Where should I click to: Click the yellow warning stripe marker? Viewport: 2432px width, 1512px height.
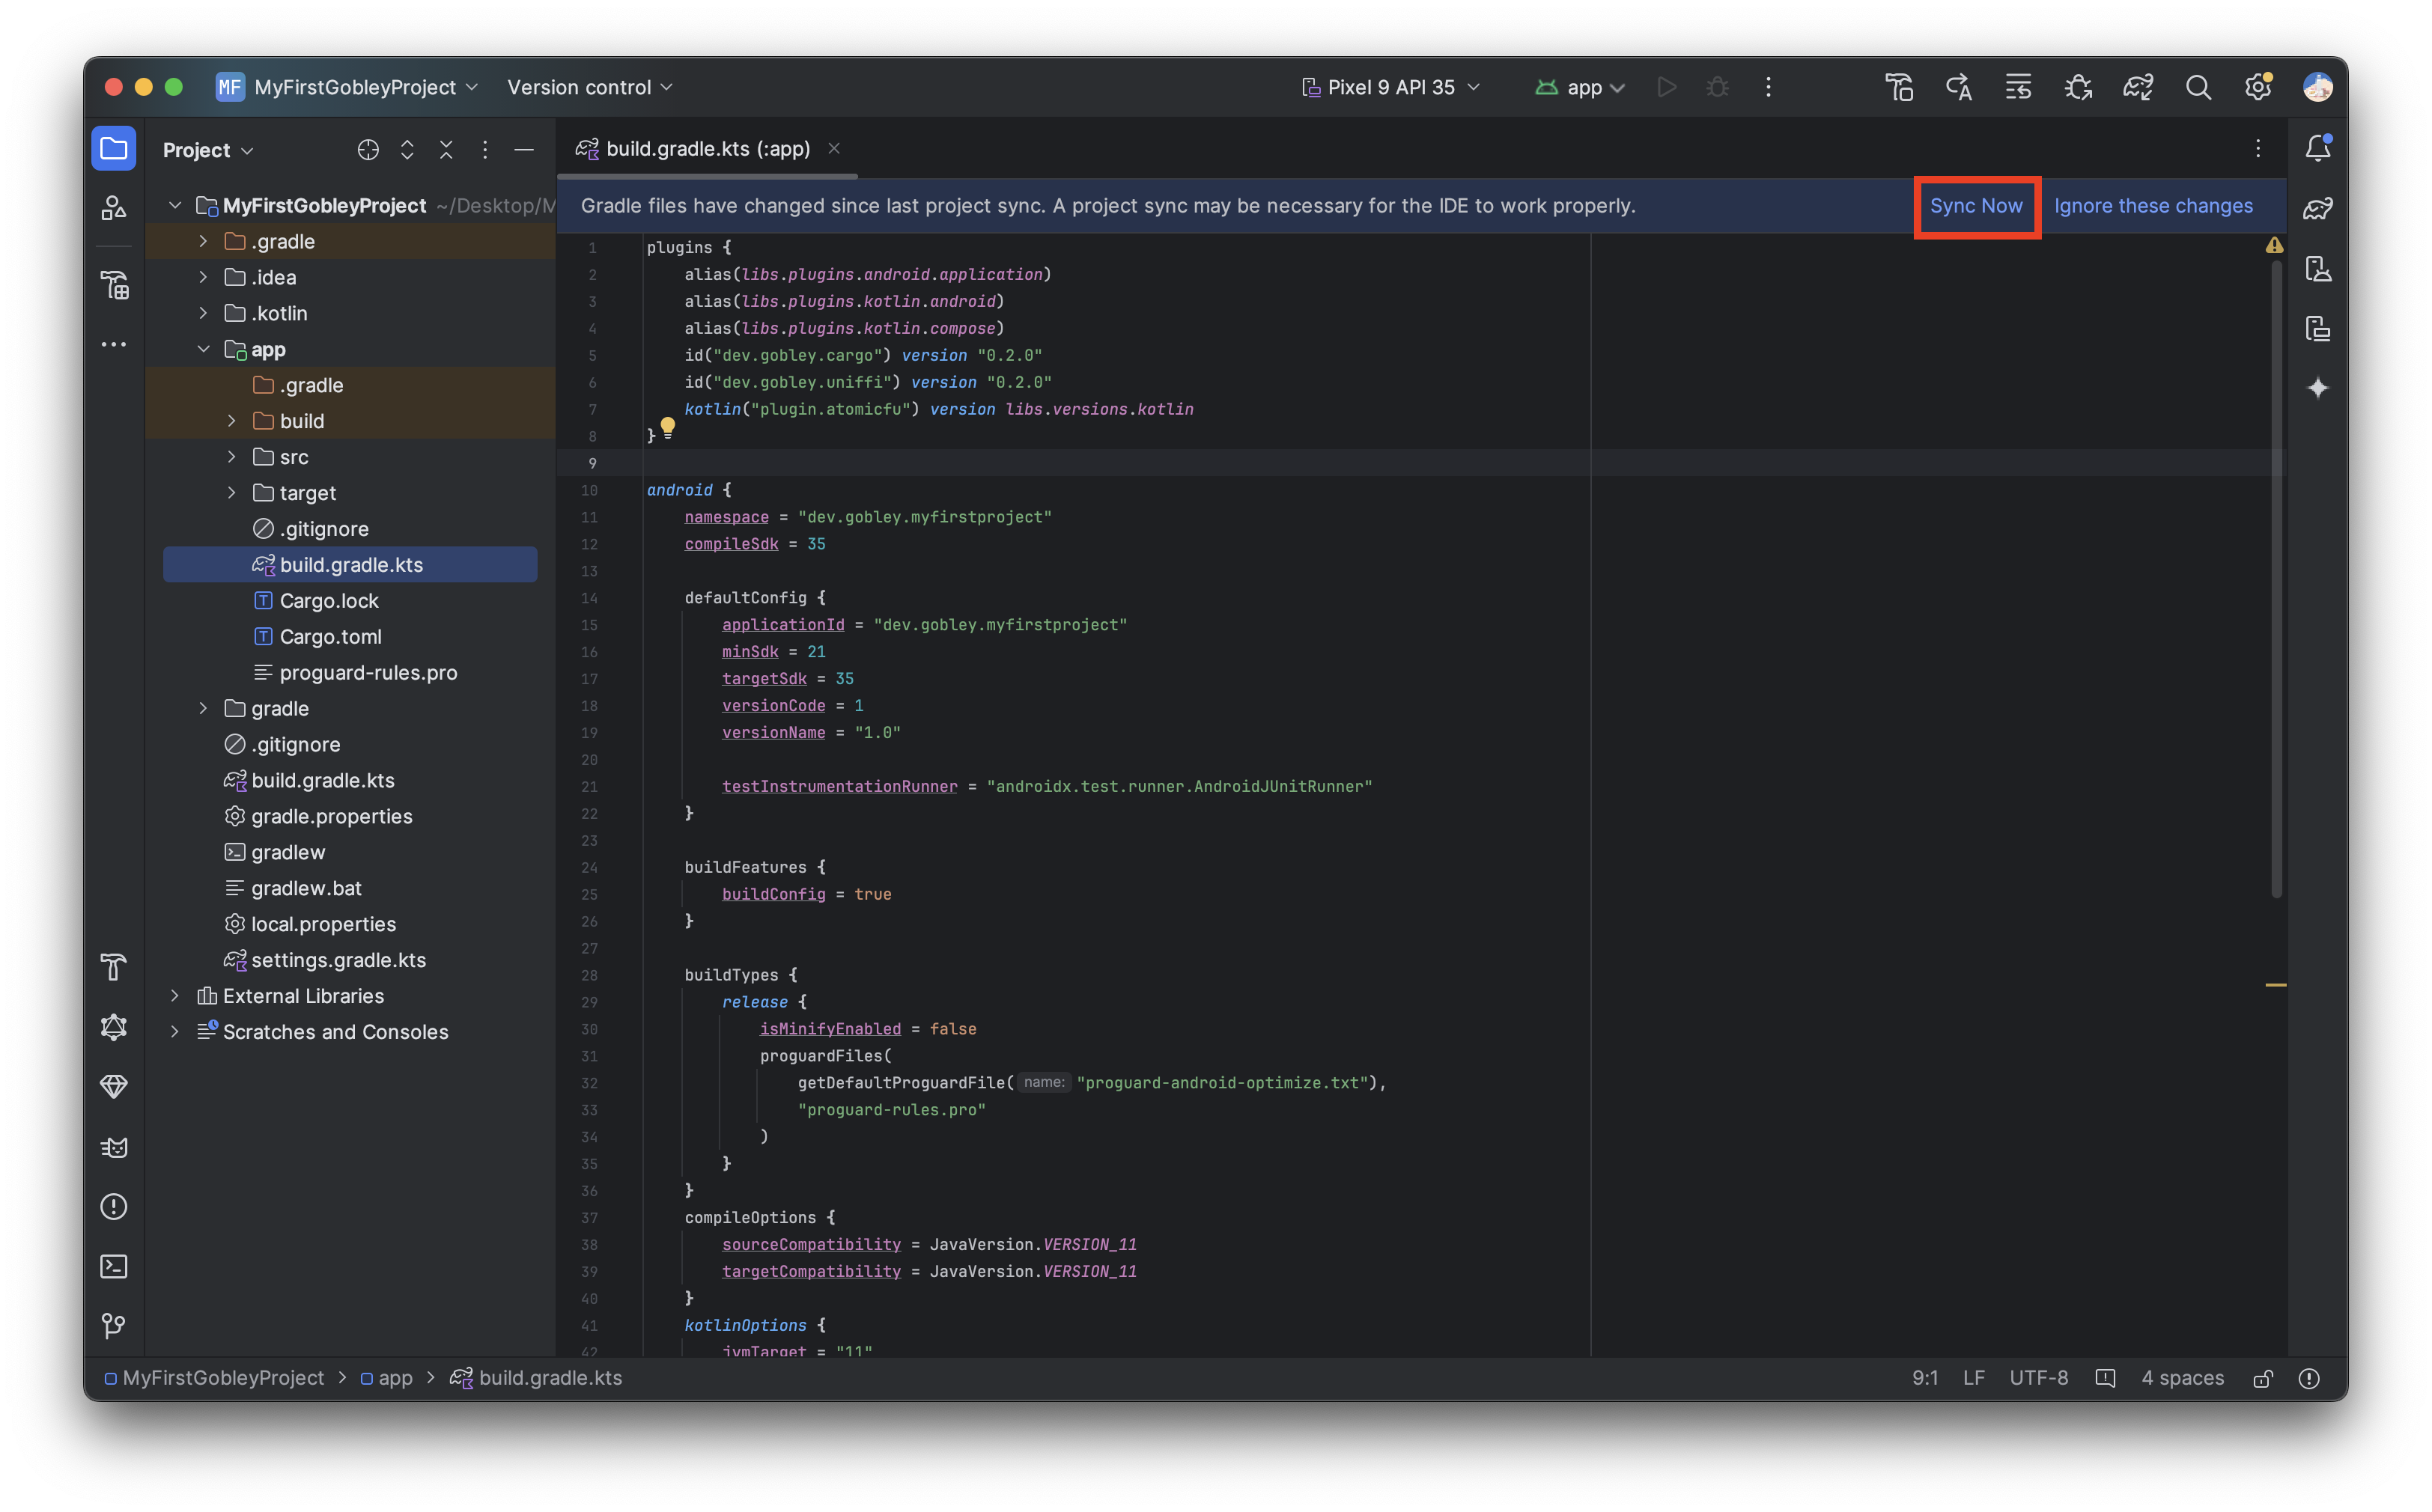(2276, 986)
